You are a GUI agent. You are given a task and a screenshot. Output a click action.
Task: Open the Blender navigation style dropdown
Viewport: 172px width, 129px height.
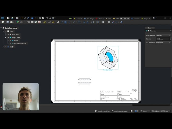point(145,111)
